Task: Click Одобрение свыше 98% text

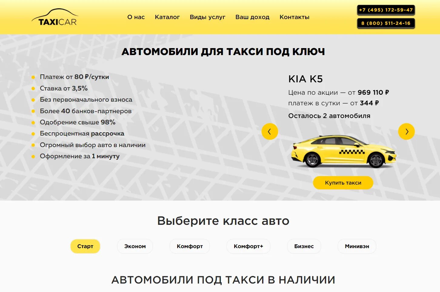Action: (78, 122)
